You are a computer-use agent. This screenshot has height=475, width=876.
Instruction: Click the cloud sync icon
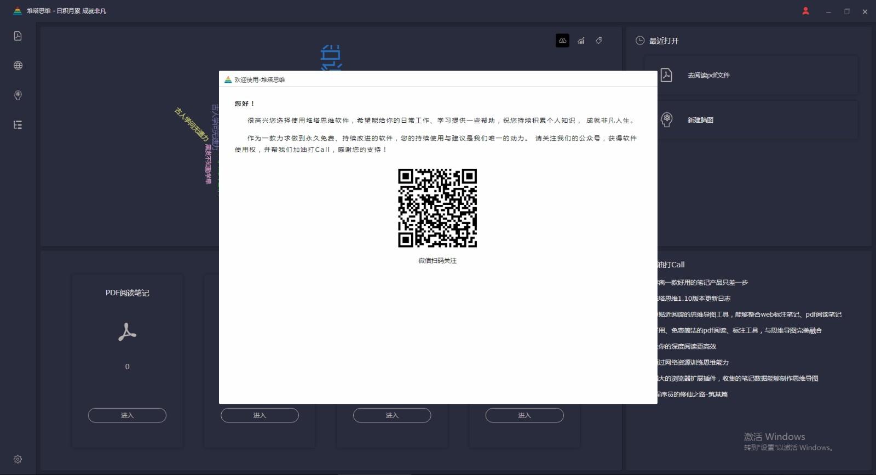(x=562, y=41)
